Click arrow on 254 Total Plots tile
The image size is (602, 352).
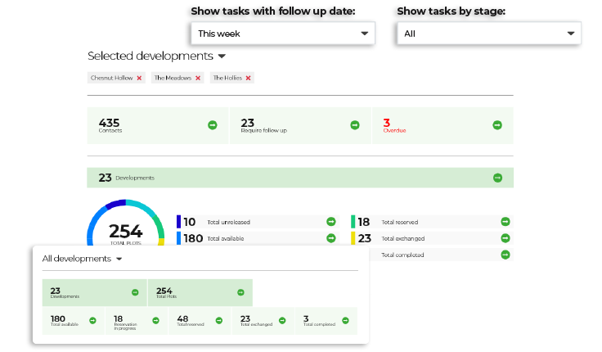240,292
